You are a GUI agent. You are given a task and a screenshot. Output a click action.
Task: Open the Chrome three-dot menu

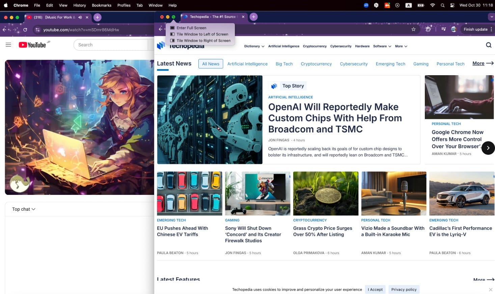point(491,29)
